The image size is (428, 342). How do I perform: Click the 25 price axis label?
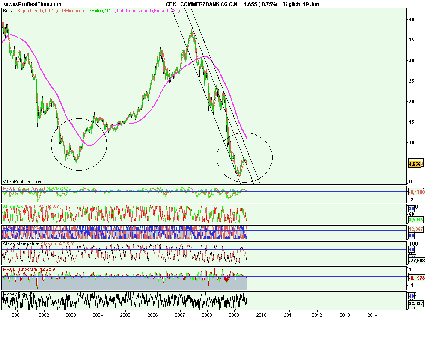[x=411, y=81]
